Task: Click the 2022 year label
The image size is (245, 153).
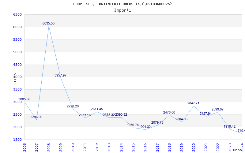Action: [x=218, y=147]
